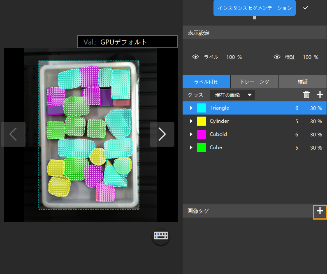This screenshot has width=327, height=274.
Task: Switch to the 検証 tab
Action: (x=303, y=82)
